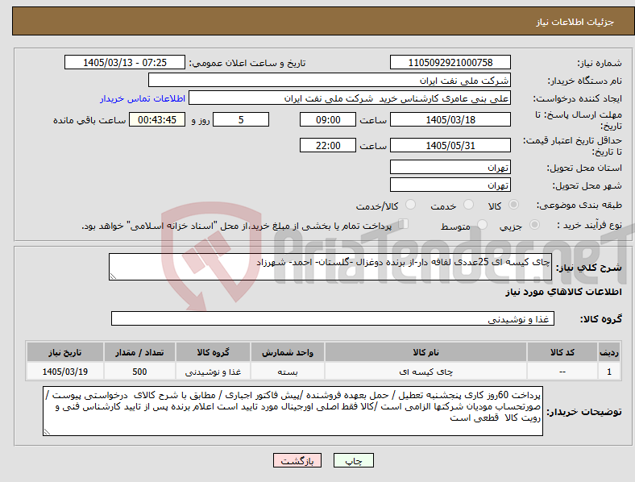
Task: Click the requester field علی بنی عامری
Action: 350,98
